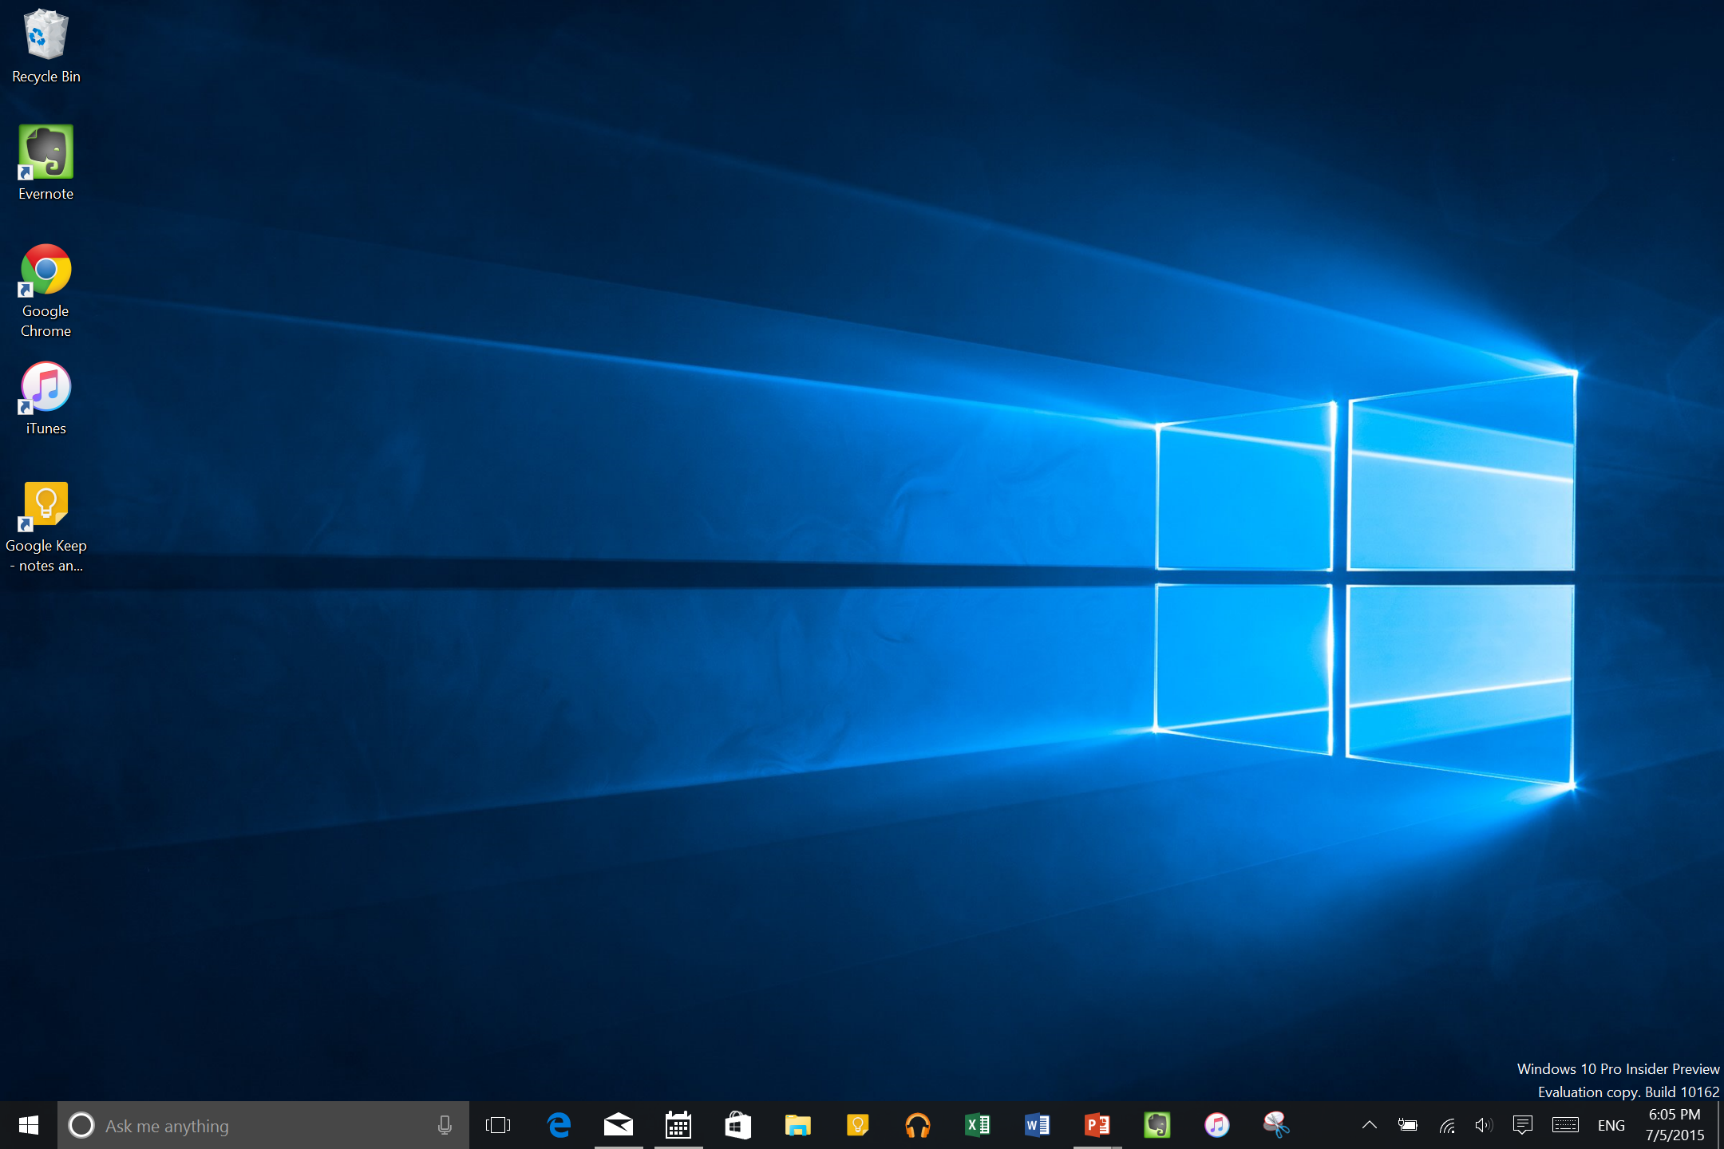Open the volume control in the tray
The height and width of the screenshot is (1149, 1724).
pyautogui.click(x=1484, y=1125)
